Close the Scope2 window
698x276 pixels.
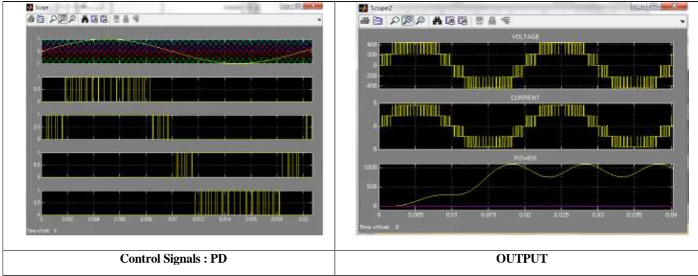tap(674, 6)
